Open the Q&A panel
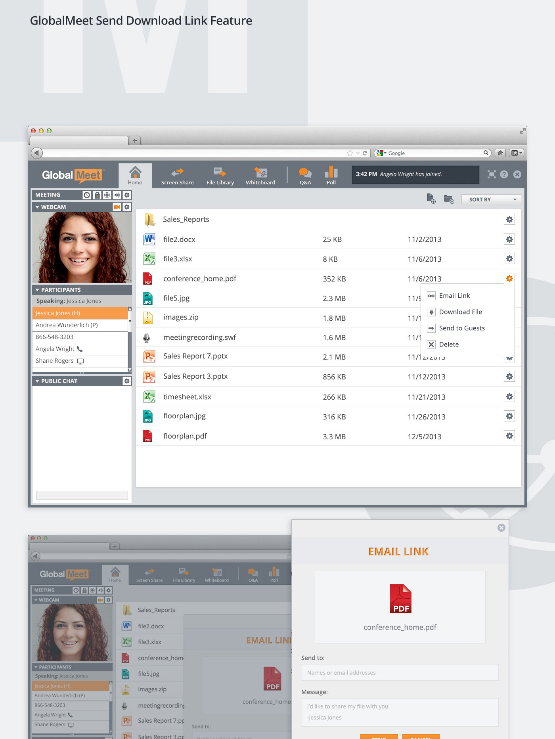555x739 pixels. (305, 176)
